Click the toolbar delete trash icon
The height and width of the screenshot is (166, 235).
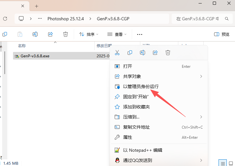click(66, 34)
